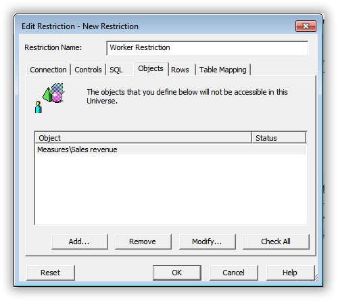Screen dimensions: 338x301
Task: Click the Object column header
Action: point(143,138)
